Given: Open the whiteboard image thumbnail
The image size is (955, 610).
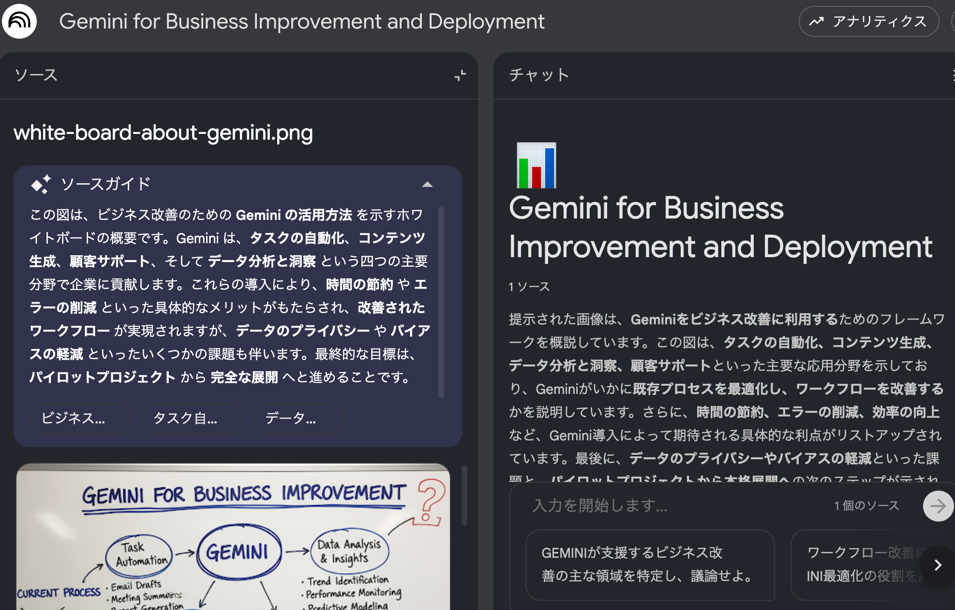Looking at the screenshot, I should 233,537.
